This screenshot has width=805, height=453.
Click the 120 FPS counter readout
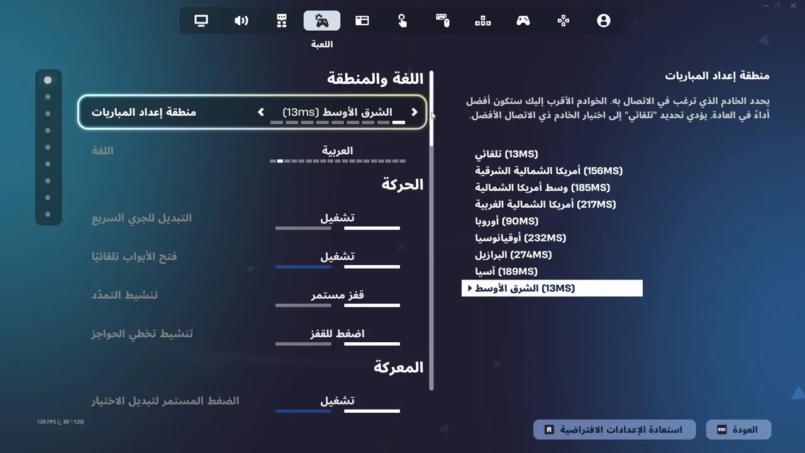60,422
